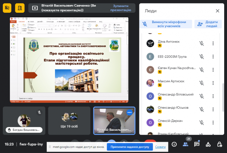Mute EEE-22003M Група microphone
Image resolution: width=227 pixels, height=153 pixels.
tap(201, 57)
